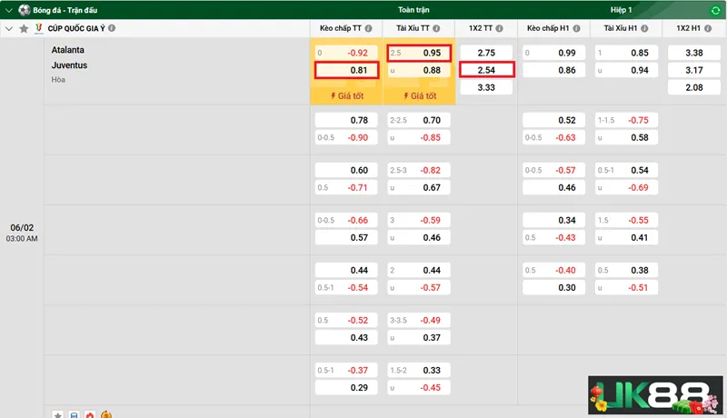The height and width of the screenshot is (418, 727).
Task: Collapse the CÚP QUỐC GIA Ý league row
Action: pyautogui.click(x=9, y=28)
